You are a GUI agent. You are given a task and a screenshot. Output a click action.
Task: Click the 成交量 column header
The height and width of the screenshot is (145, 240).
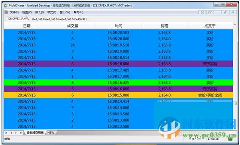coord(72,26)
